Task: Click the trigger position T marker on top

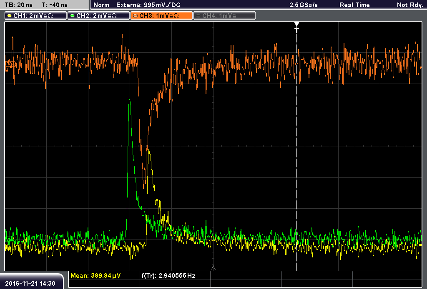Action: coord(296,27)
